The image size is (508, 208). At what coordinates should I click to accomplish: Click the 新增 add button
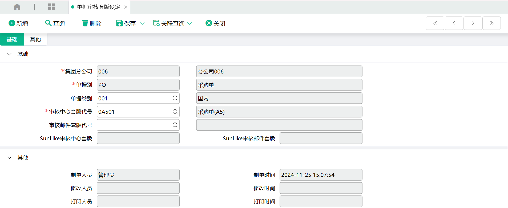pyautogui.click(x=18, y=23)
